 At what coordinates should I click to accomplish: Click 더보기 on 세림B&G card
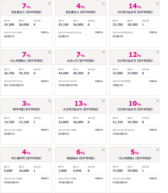point(99,179)
